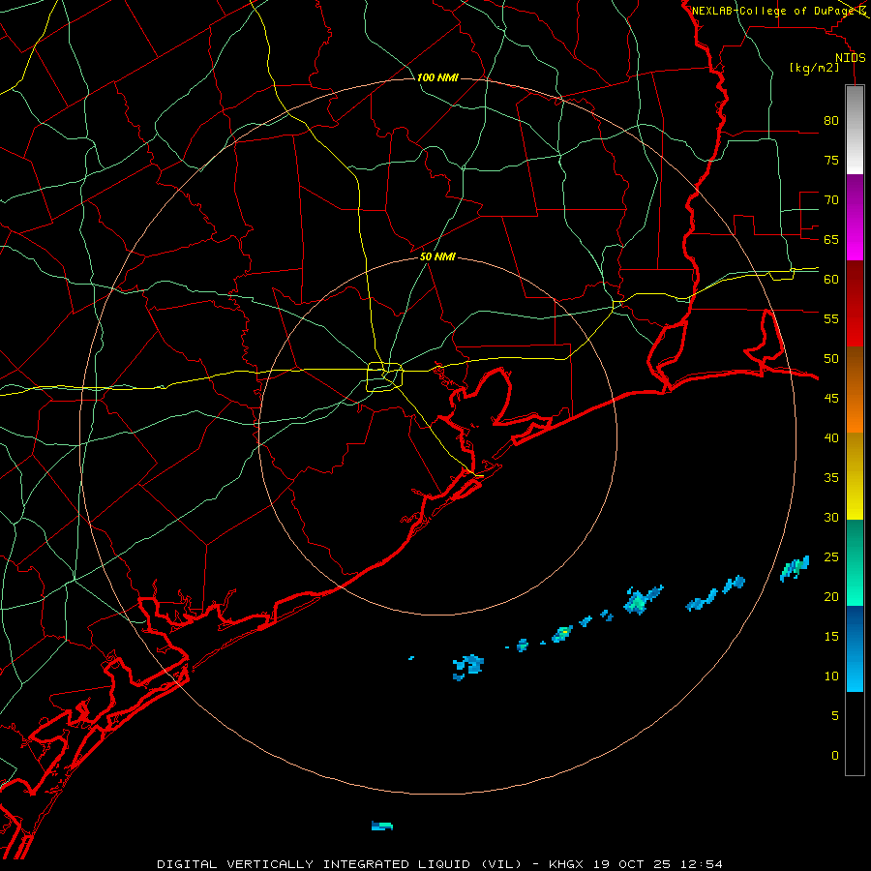The image size is (871, 871).
Task: Click the 0 scale label
Action: point(835,756)
